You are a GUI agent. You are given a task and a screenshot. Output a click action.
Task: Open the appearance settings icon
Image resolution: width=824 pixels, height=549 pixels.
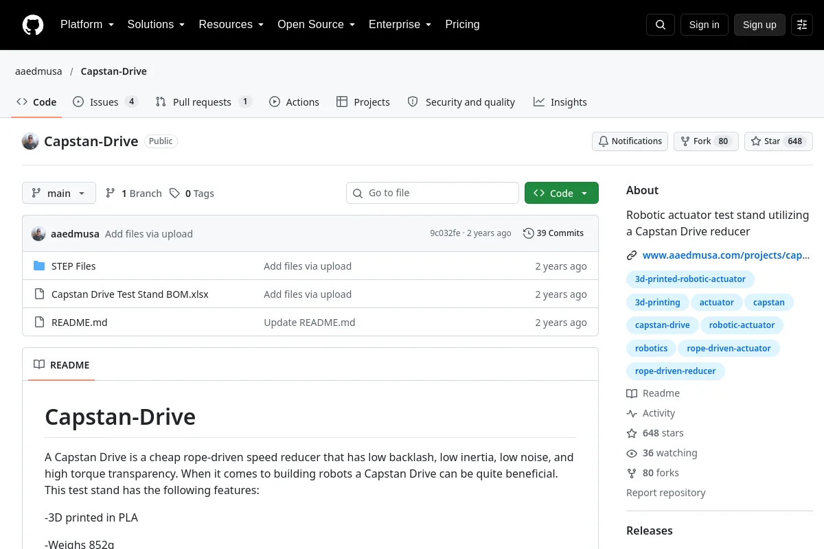pyautogui.click(x=802, y=25)
